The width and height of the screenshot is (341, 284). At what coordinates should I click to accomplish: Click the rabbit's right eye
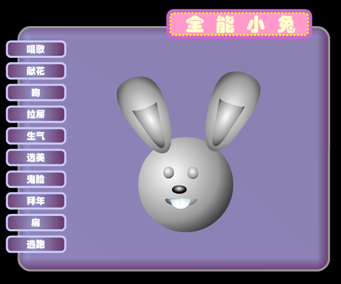point(193,173)
